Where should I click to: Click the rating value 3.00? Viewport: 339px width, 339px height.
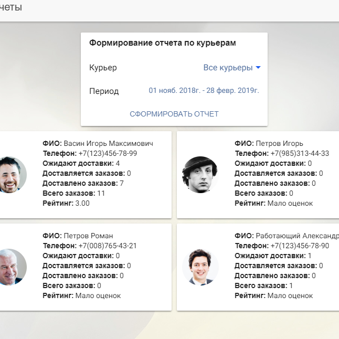pos(82,203)
